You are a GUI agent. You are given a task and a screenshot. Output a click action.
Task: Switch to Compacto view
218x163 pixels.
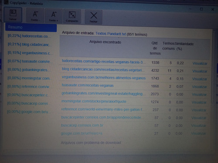[72, 17]
